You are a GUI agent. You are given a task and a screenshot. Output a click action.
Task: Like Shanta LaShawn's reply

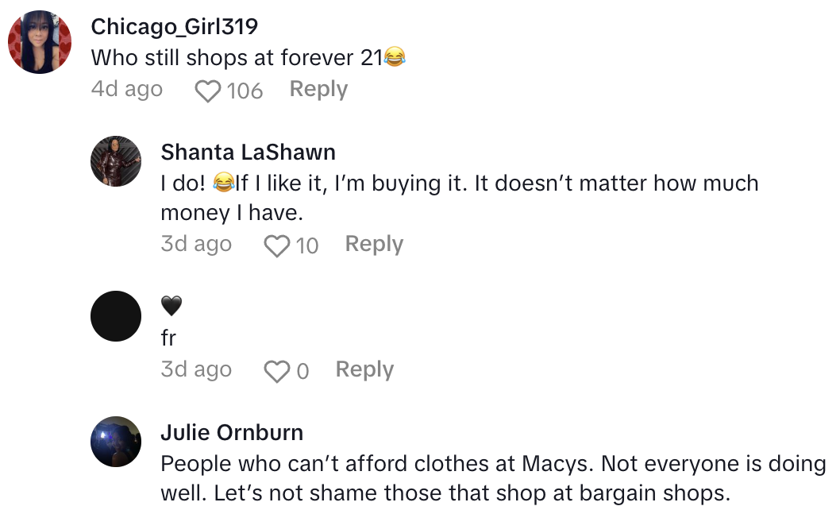pyautogui.click(x=277, y=246)
